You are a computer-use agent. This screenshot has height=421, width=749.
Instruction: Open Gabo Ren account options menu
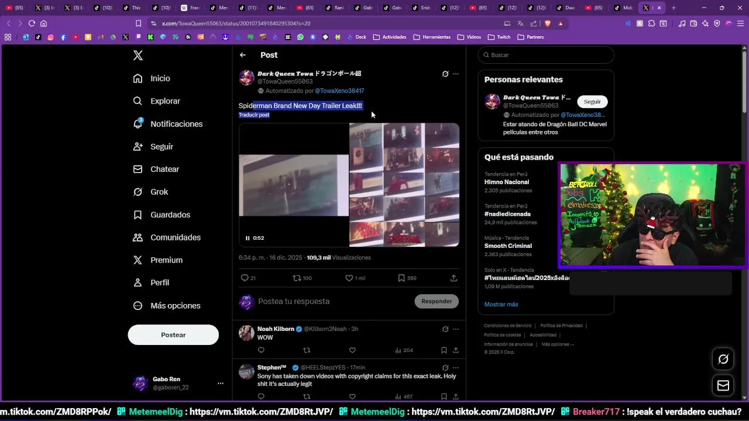221,384
